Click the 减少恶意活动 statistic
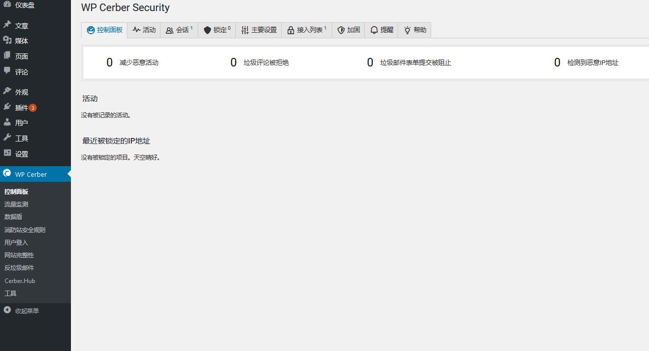The height and width of the screenshot is (351, 649). click(x=132, y=63)
